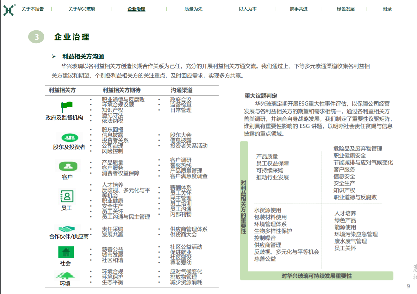Select the 城市发展 entry
This screenshot has width=417, height=294.
pos(113,255)
